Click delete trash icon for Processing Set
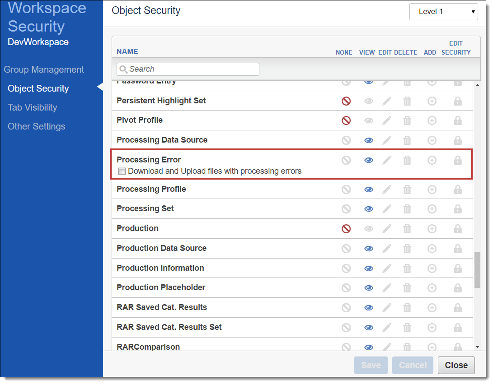The height and width of the screenshot is (384, 493). pos(407,209)
